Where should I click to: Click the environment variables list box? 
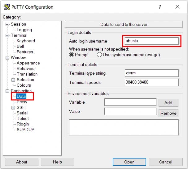coord(124,127)
